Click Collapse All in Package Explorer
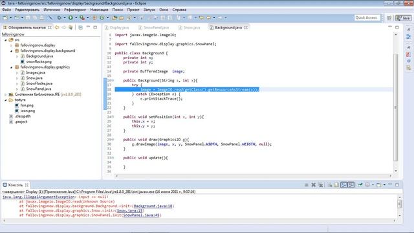The width and height of the screenshot is (414, 233). point(80,27)
